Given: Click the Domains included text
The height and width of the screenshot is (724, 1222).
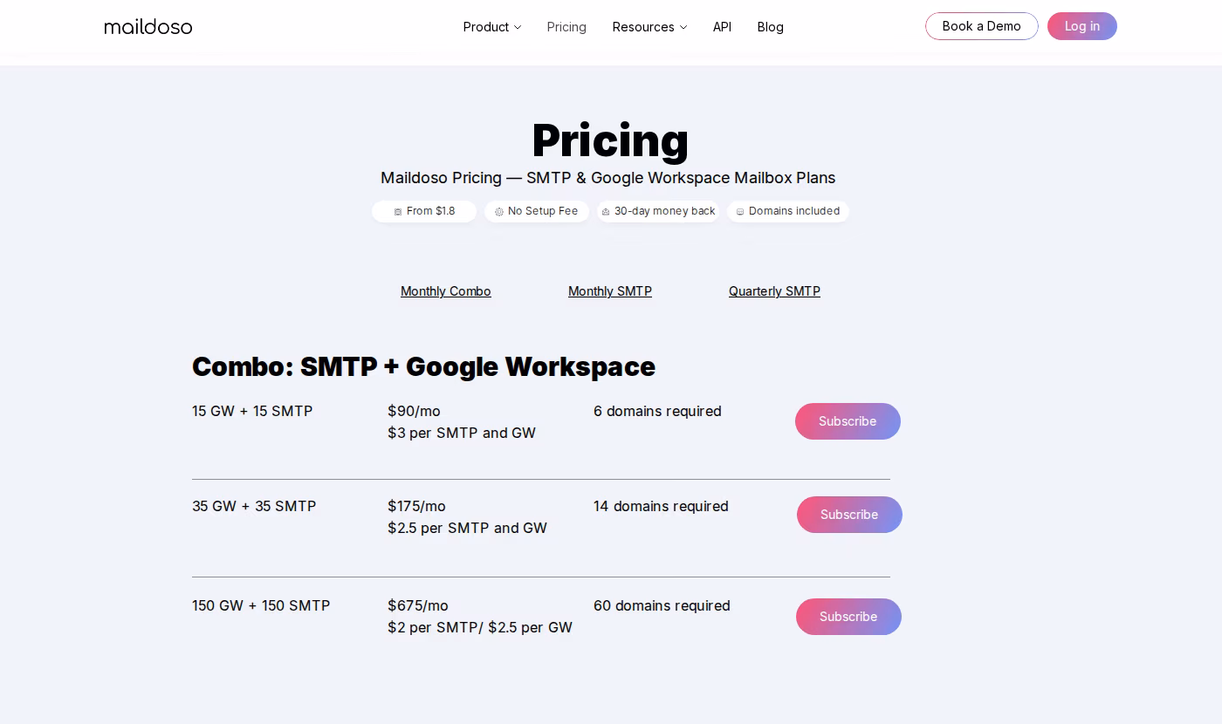Looking at the screenshot, I should 794,211.
